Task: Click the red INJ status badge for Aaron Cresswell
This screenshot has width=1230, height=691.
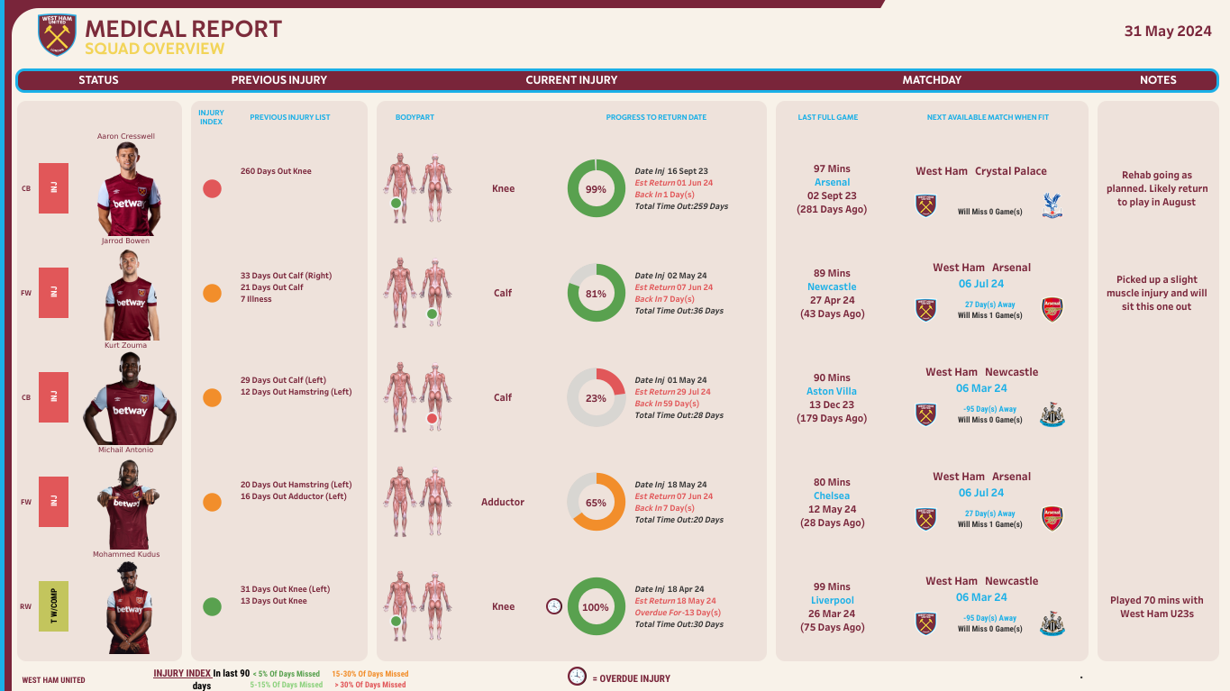Action: tap(53, 188)
